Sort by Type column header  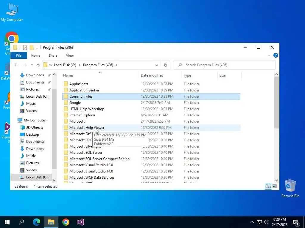point(200,75)
